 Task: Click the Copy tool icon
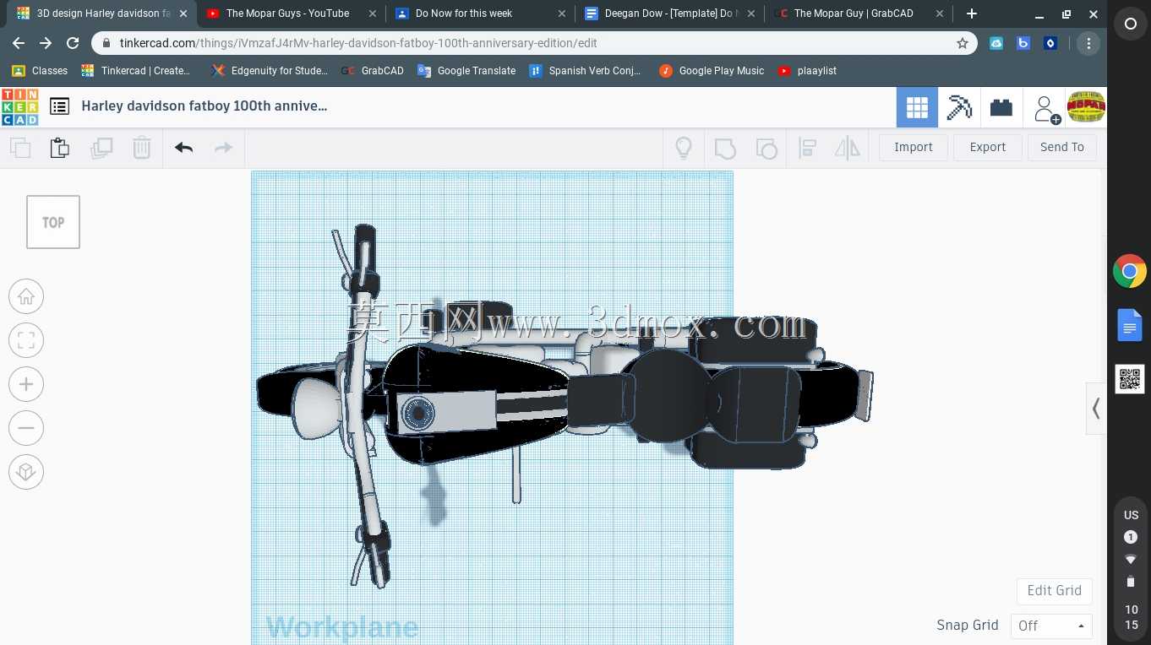tap(20, 148)
